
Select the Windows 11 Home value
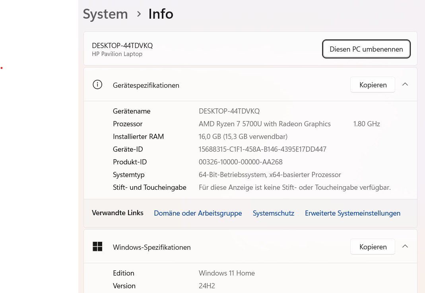(x=227, y=273)
